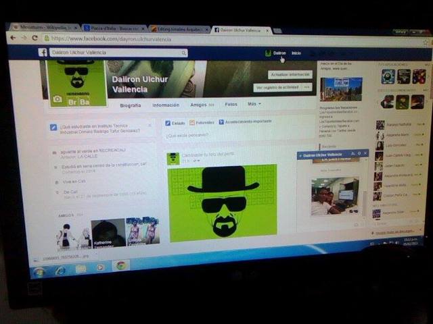
Task: Select the Acontecimiento importante composer tab
Action: point(245,122)
